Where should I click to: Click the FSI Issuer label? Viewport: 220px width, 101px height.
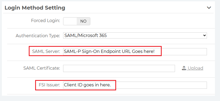pyautogui.click(x=49, y=85)
